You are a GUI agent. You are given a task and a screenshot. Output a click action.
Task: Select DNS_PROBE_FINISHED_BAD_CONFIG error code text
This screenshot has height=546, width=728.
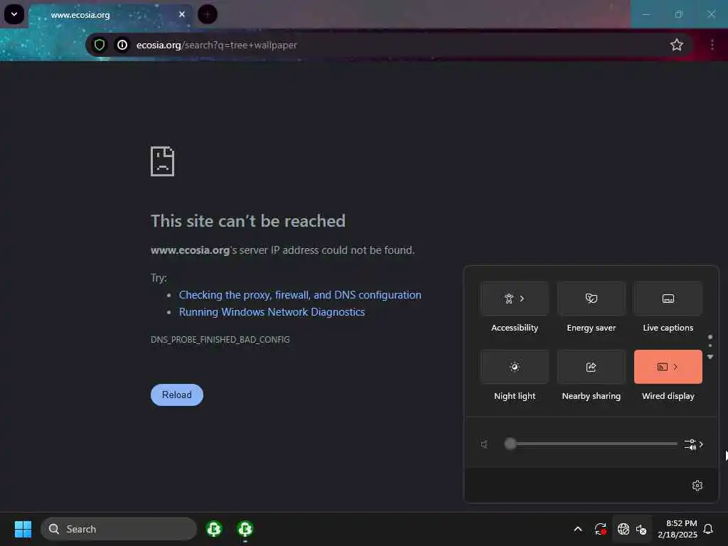tap(220, 339)
